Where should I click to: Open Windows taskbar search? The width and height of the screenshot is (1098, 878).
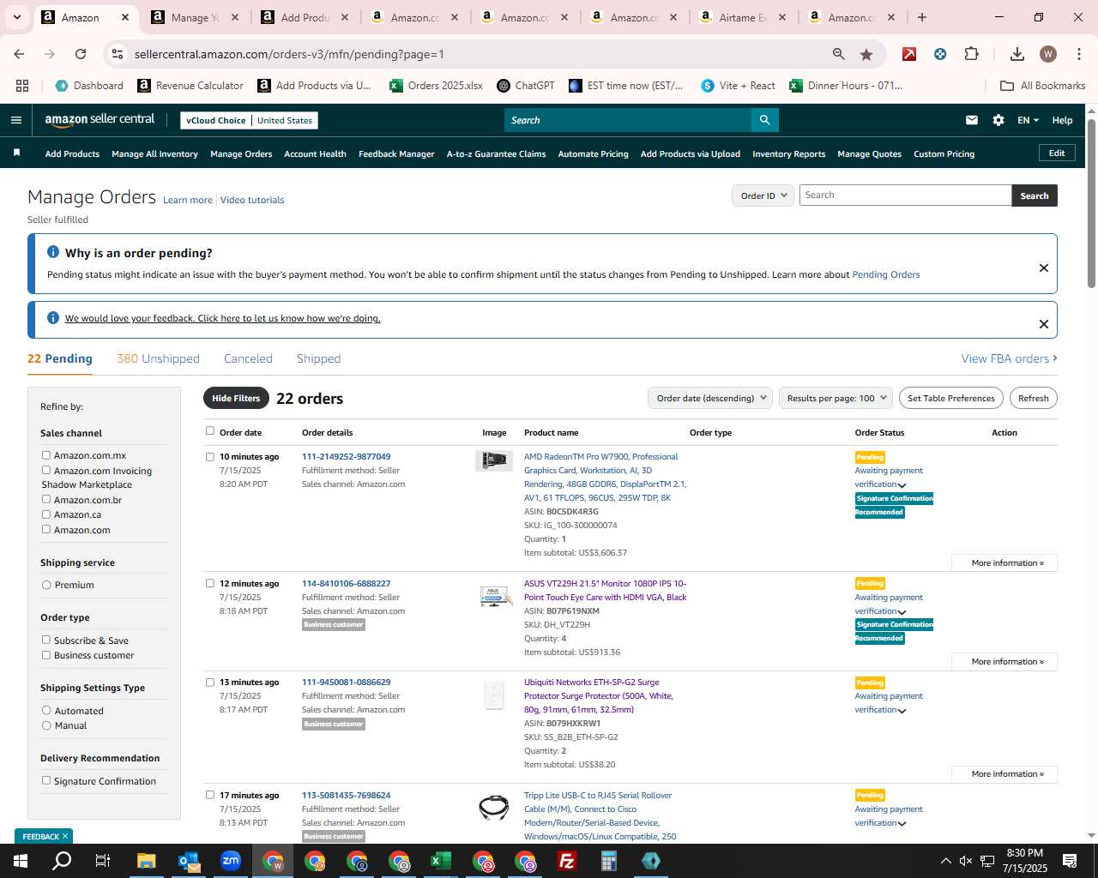(62, 861)
